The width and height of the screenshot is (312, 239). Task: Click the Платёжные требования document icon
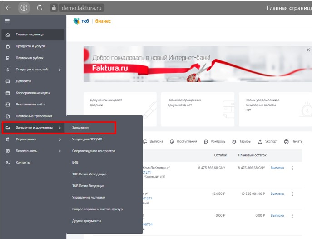point(8,116)
